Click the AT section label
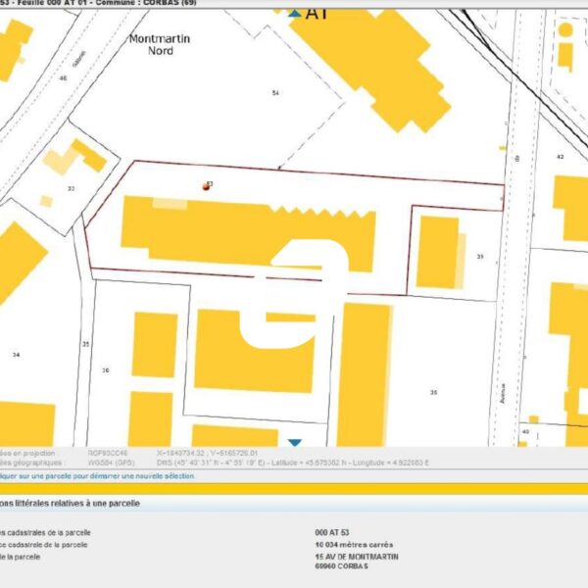 (317, 14)
